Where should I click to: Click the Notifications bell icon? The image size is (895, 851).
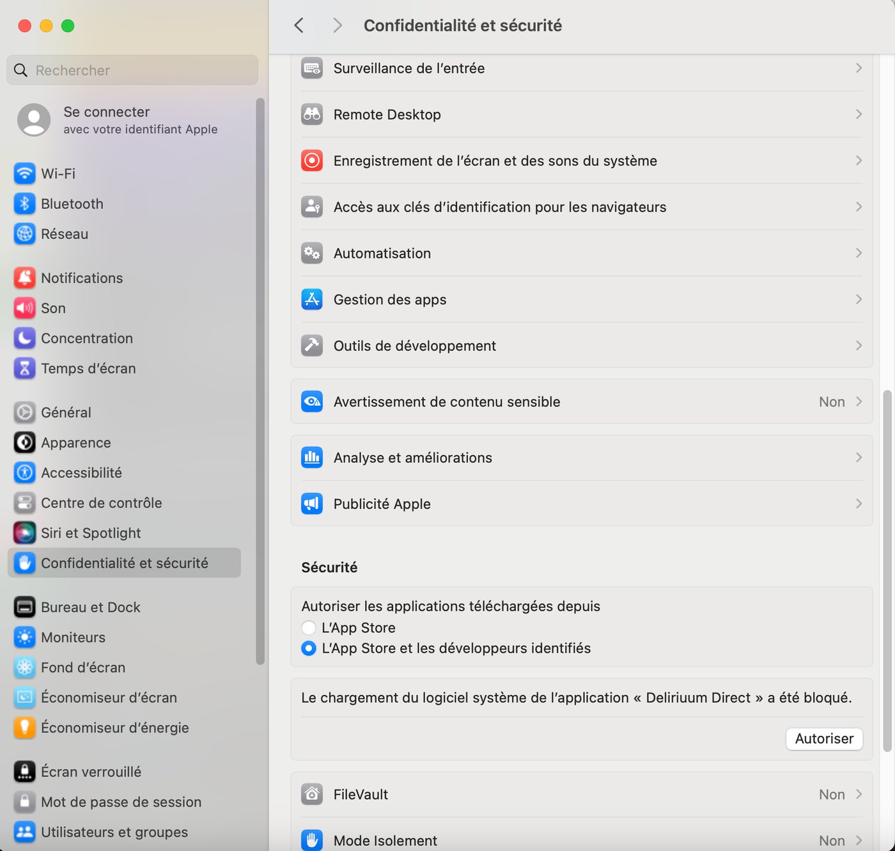24,277
